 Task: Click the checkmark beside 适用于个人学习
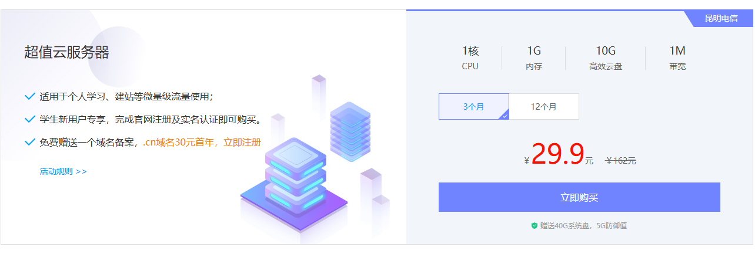30,96
